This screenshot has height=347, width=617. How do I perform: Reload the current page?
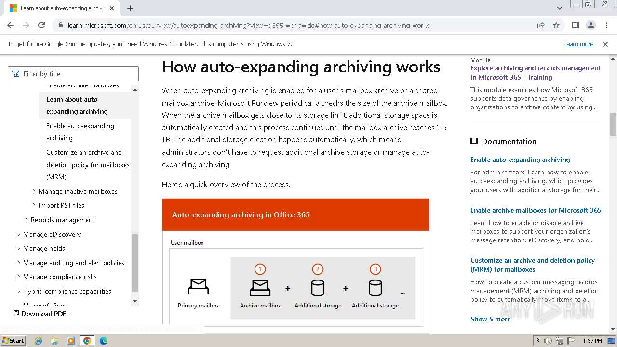[41, 25]
